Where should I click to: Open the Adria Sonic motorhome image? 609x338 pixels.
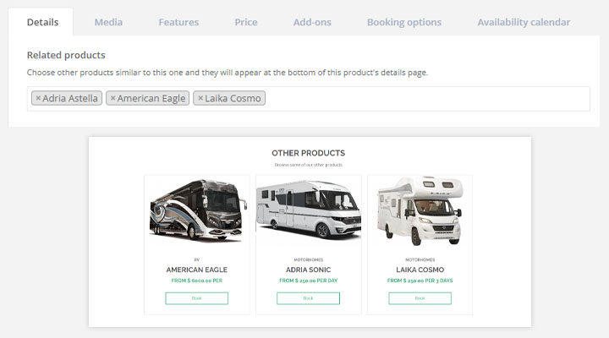tap(309, 210)
